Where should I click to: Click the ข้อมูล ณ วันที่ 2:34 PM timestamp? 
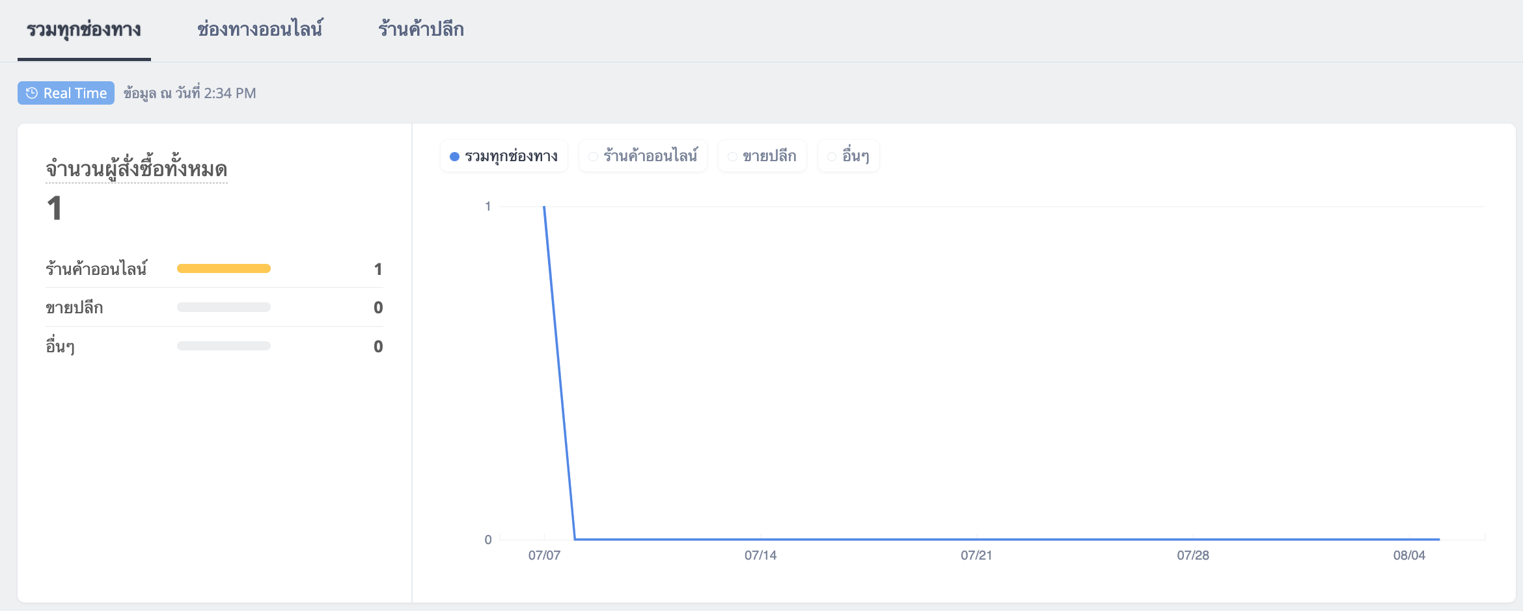[x=189, y=93]
